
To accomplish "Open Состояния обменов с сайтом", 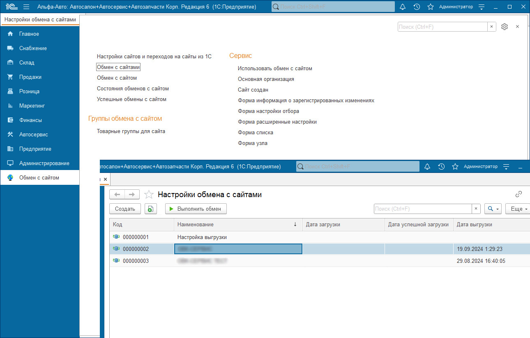I will pyautogui.click(x=133, y=88).
